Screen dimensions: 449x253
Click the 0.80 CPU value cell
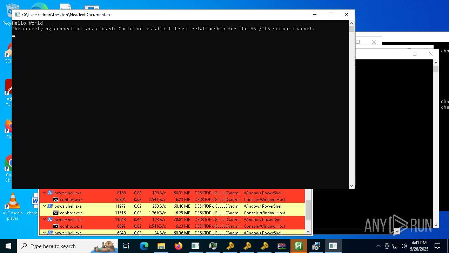(x=138, y=193)
